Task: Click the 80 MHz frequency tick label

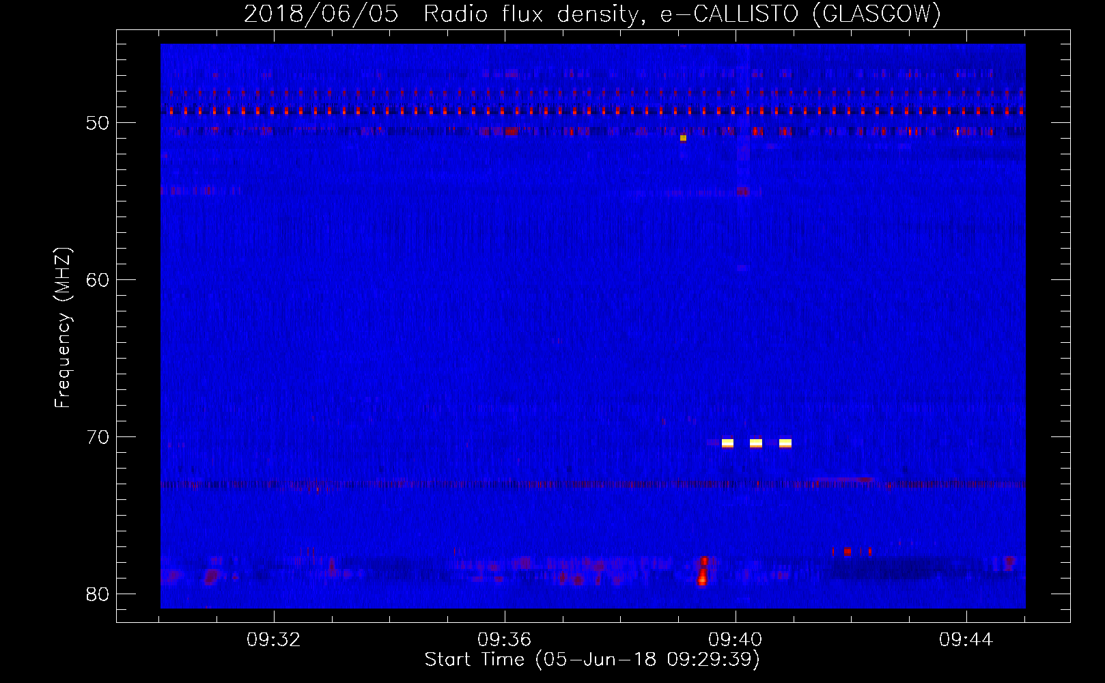Action: point(98,594)
